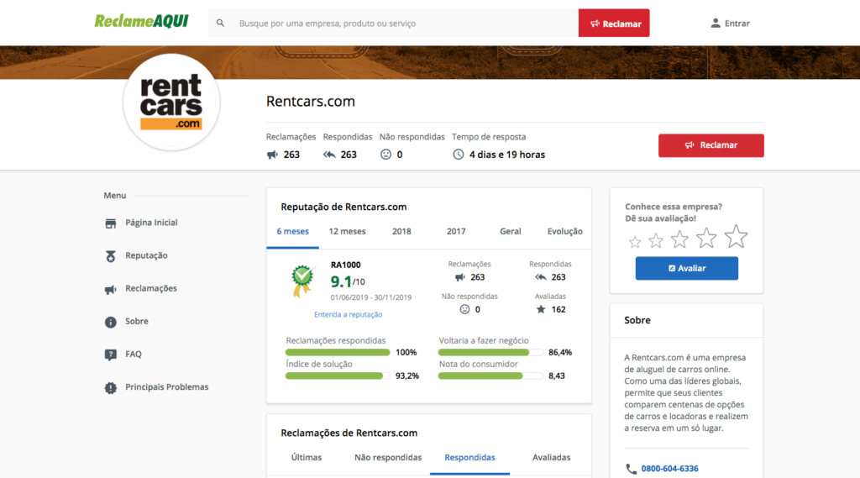The image size is (860, 478).
Task: Click the clock icon by Tempo de resposta
Action: 458,155
